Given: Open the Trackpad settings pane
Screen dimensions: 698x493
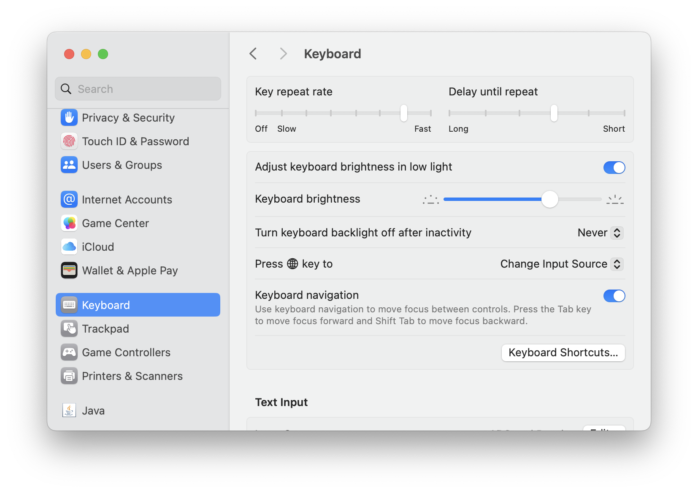Looking at the screenshot, I should tap(138, 328).
